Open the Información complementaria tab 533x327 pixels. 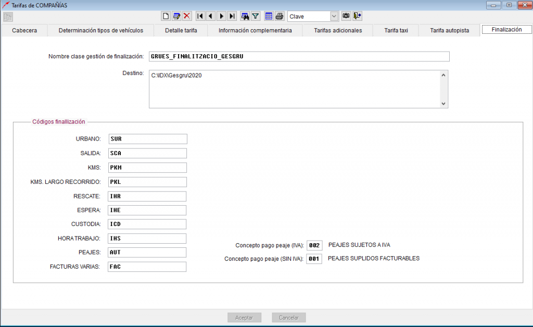pos(255,30)
